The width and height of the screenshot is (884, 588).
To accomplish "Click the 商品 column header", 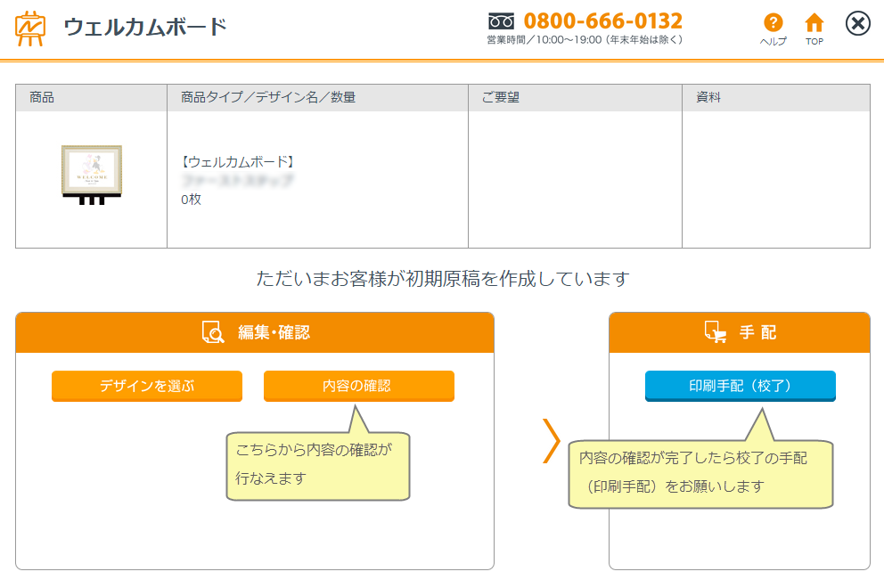I will [42, 97].
